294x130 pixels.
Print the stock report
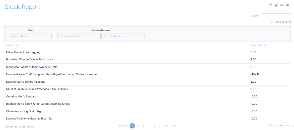[287, 5]
